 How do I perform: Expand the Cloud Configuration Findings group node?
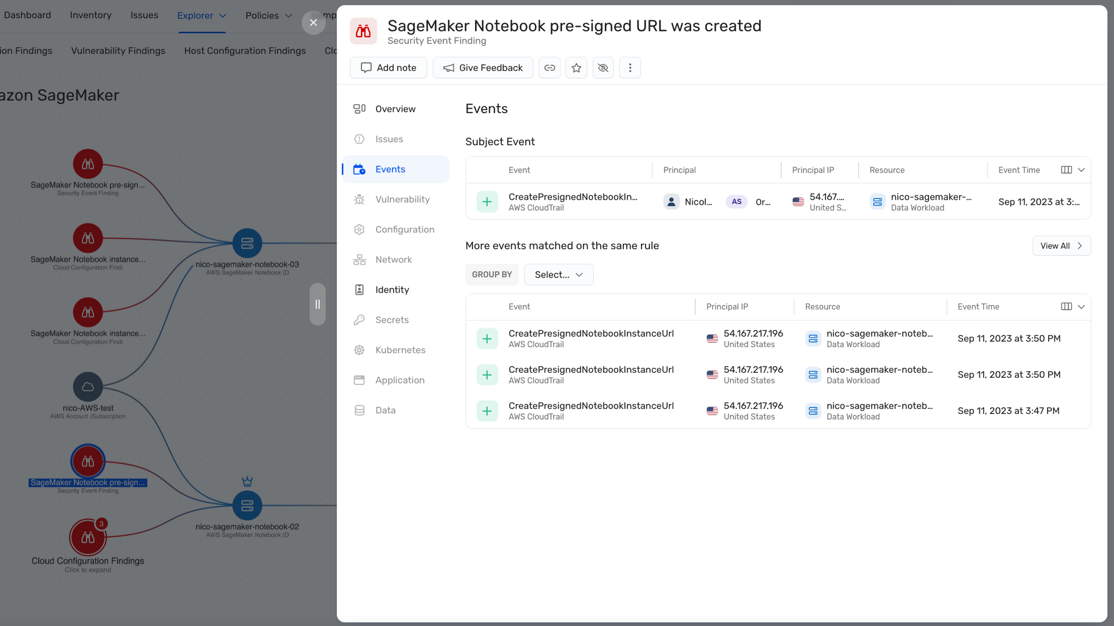point(88,538)
